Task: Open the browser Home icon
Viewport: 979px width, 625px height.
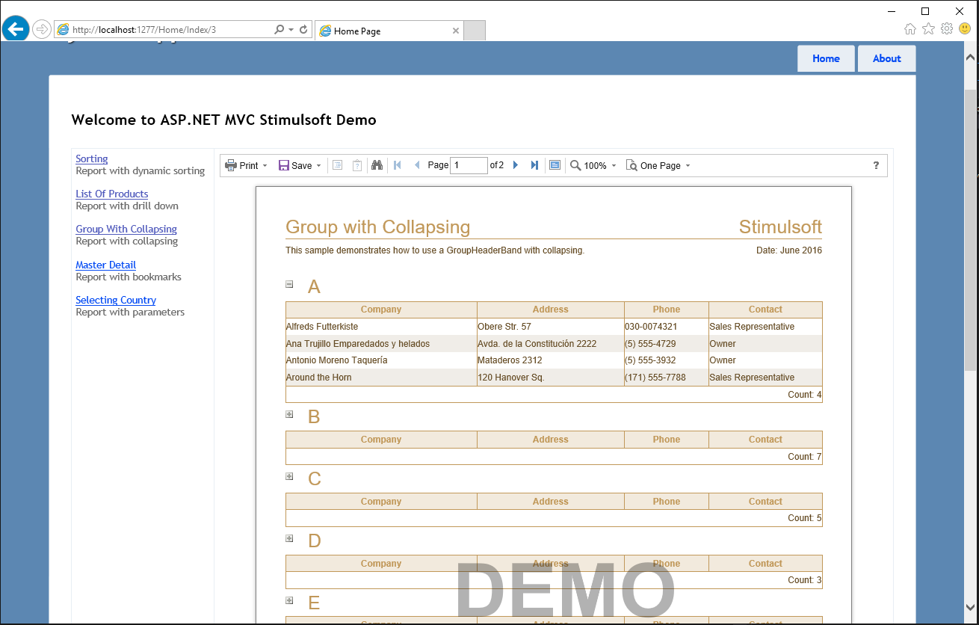Action: (x=909, y=29)
